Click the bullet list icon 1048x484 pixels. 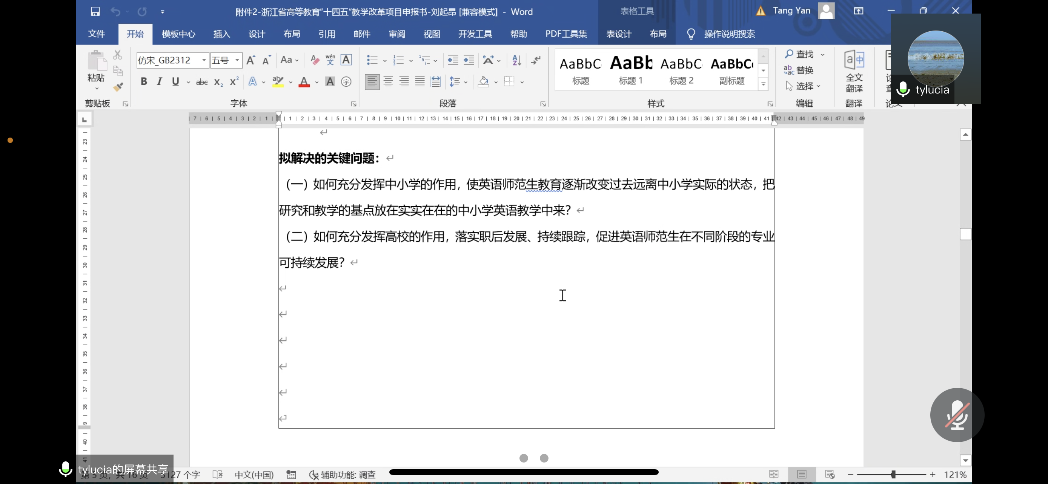(372, 60)
